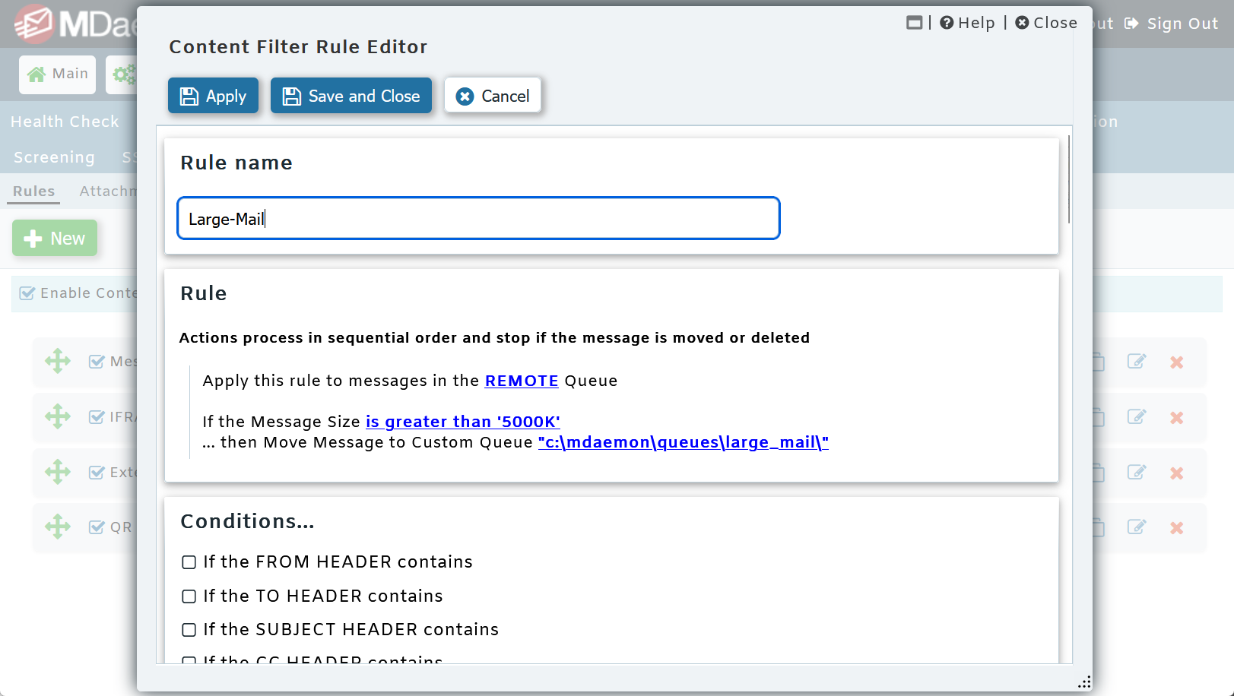The height and width of the screenshot is (696, 1234).
Task: Toggle the Mes rule checkbox
Action: tap(97, 362)
